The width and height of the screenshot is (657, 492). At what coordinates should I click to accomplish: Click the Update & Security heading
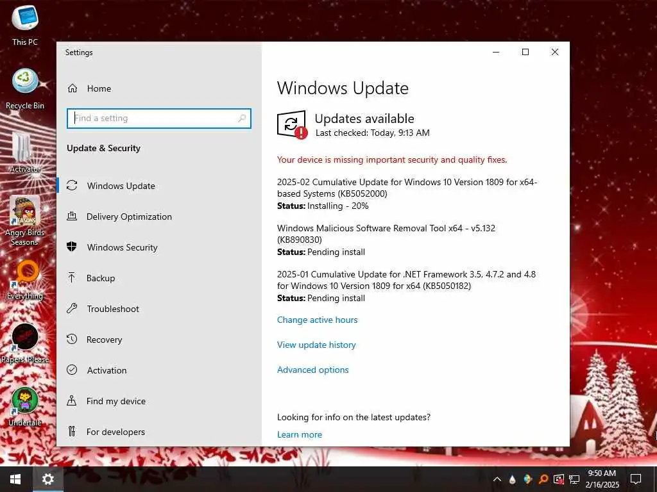[103, 148]
